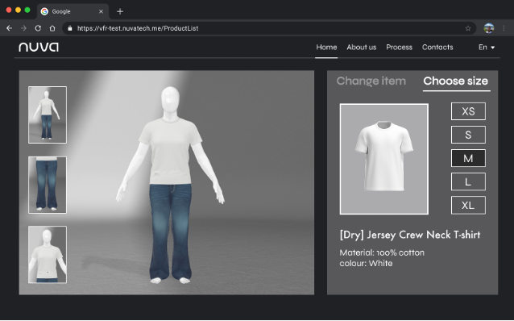Go back with the browser back arrow
The image size is (514, 321).
click(9, 28)
